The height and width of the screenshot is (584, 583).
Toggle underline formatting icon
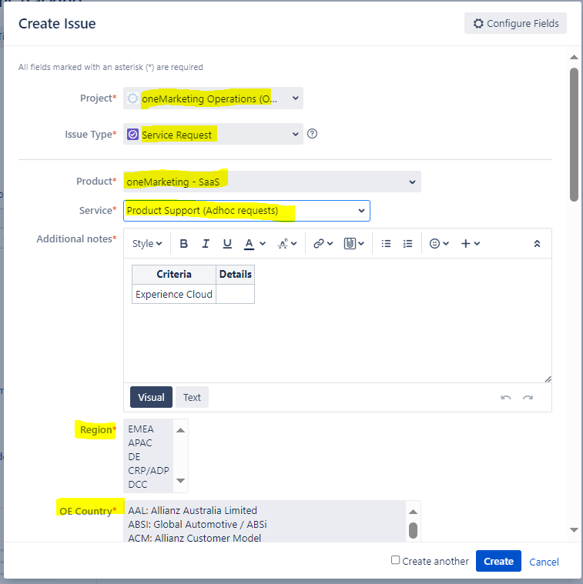coord(227,244)
